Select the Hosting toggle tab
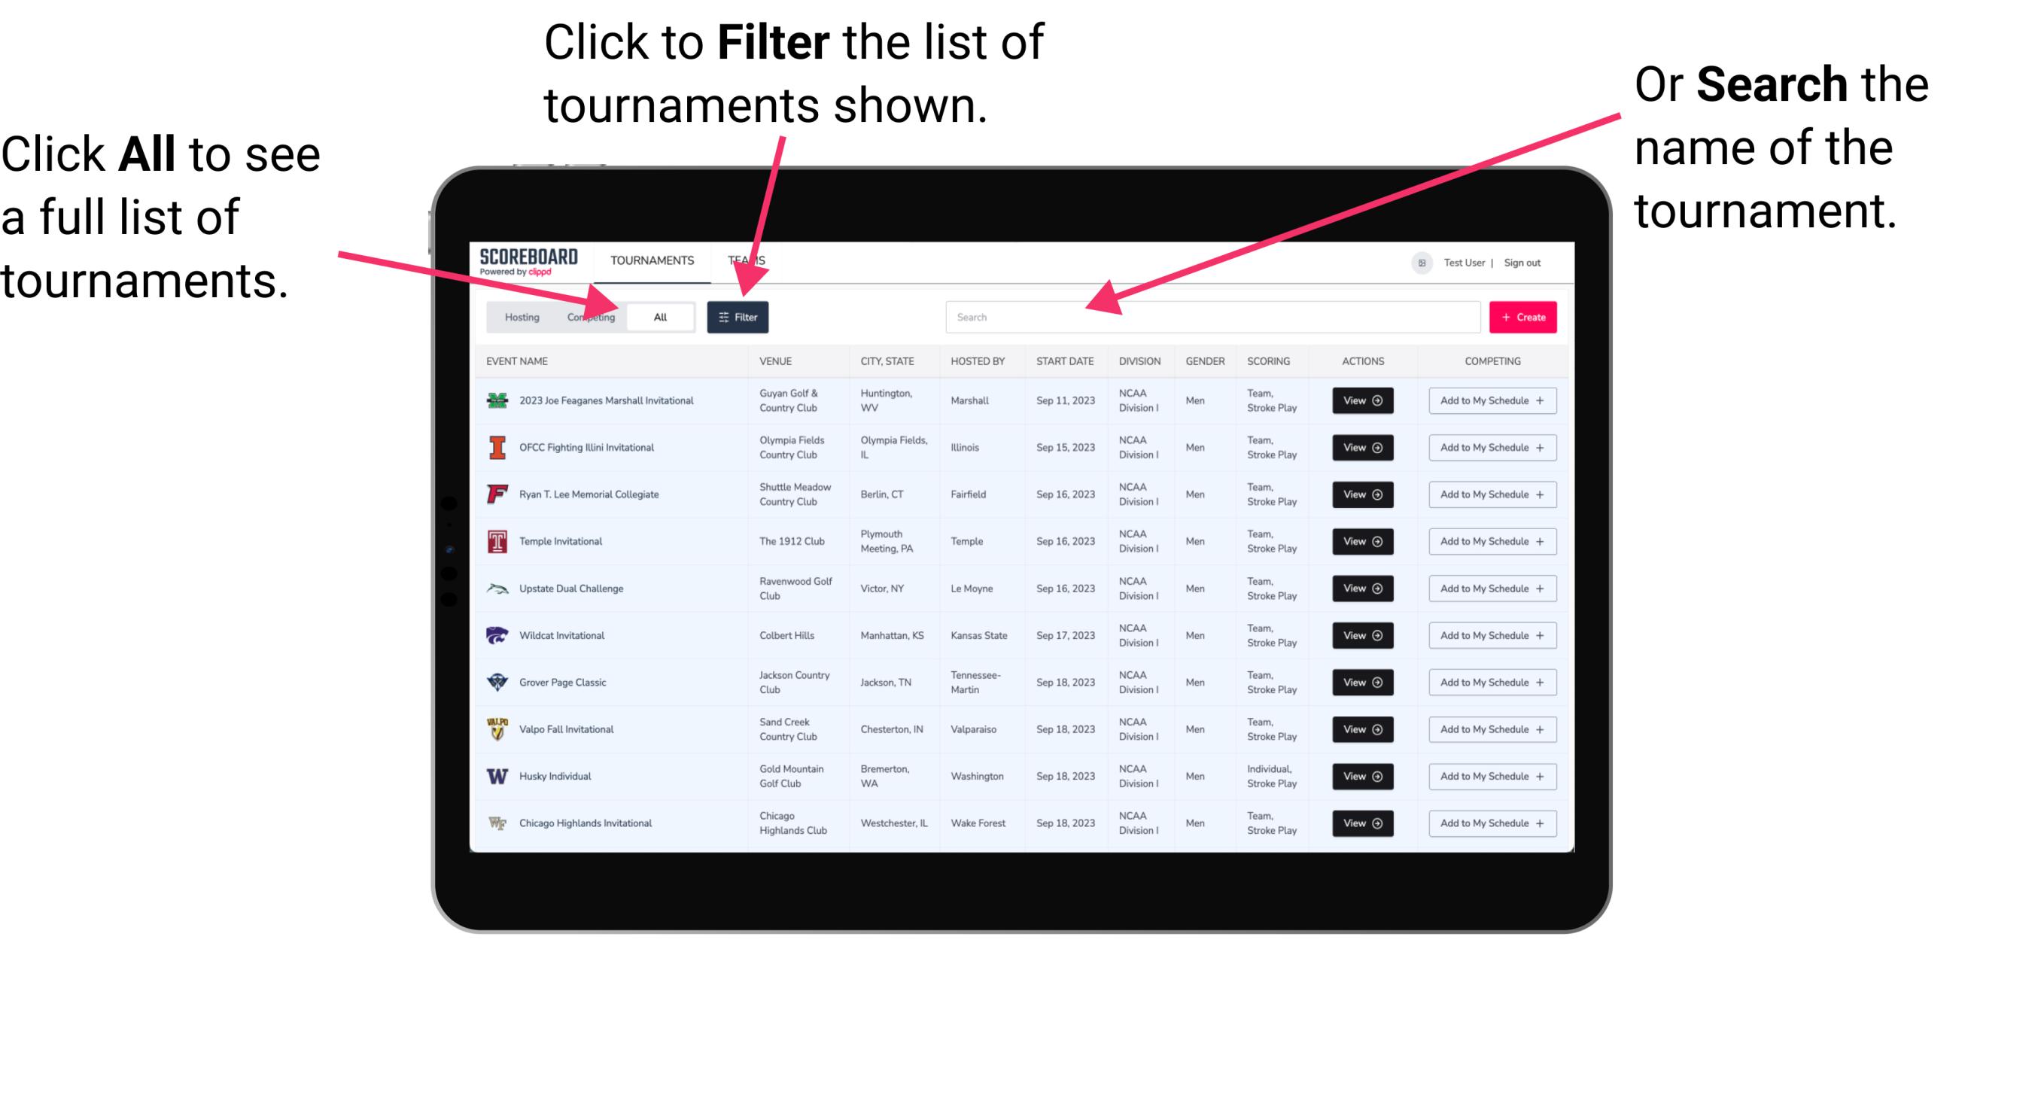The image size is (2041, 1098). point(518,316)
